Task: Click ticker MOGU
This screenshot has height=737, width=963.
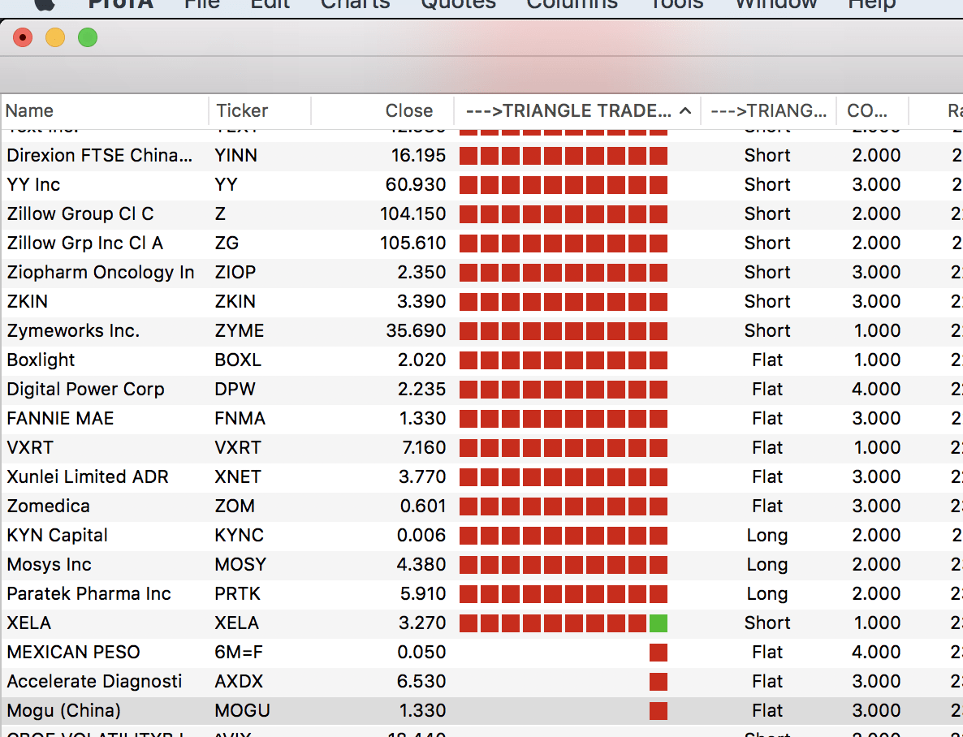Action: pos(242,710)
